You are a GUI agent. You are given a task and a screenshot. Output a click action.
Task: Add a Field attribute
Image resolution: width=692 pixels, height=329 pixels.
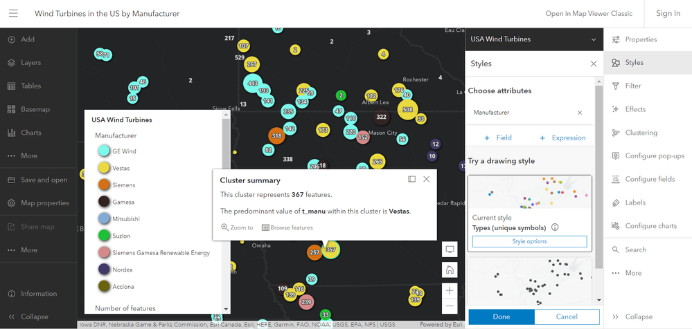click(x=498, y=138)
